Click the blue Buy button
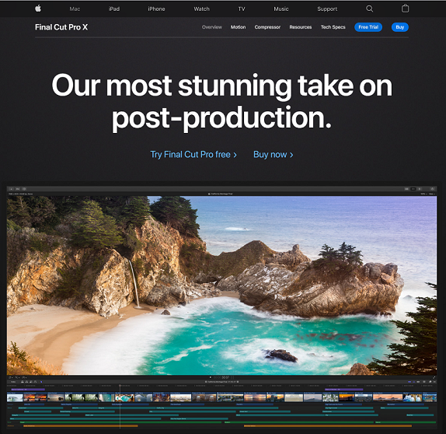 coord(400,27)
